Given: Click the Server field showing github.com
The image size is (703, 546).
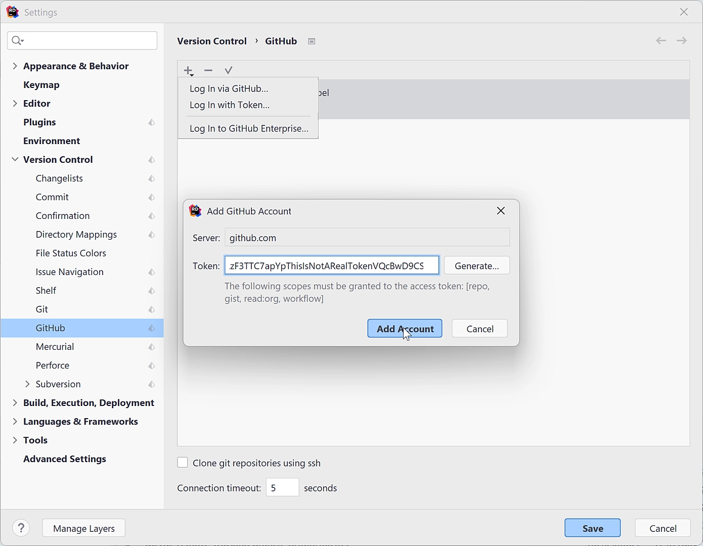Looking at the screenshot, I should point(367,238).
